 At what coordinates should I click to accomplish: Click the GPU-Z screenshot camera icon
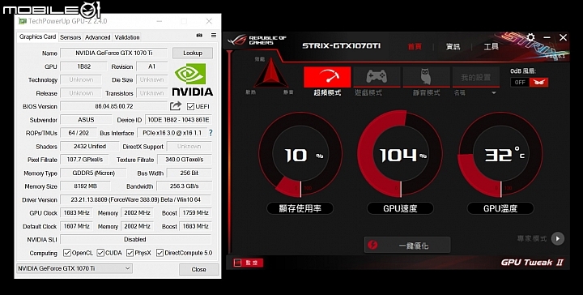coord(199,36)
